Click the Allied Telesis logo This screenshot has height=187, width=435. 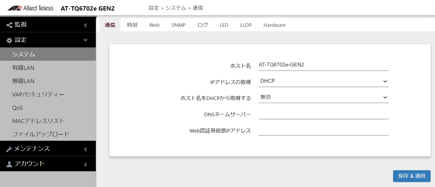click(x=31, y=8)
